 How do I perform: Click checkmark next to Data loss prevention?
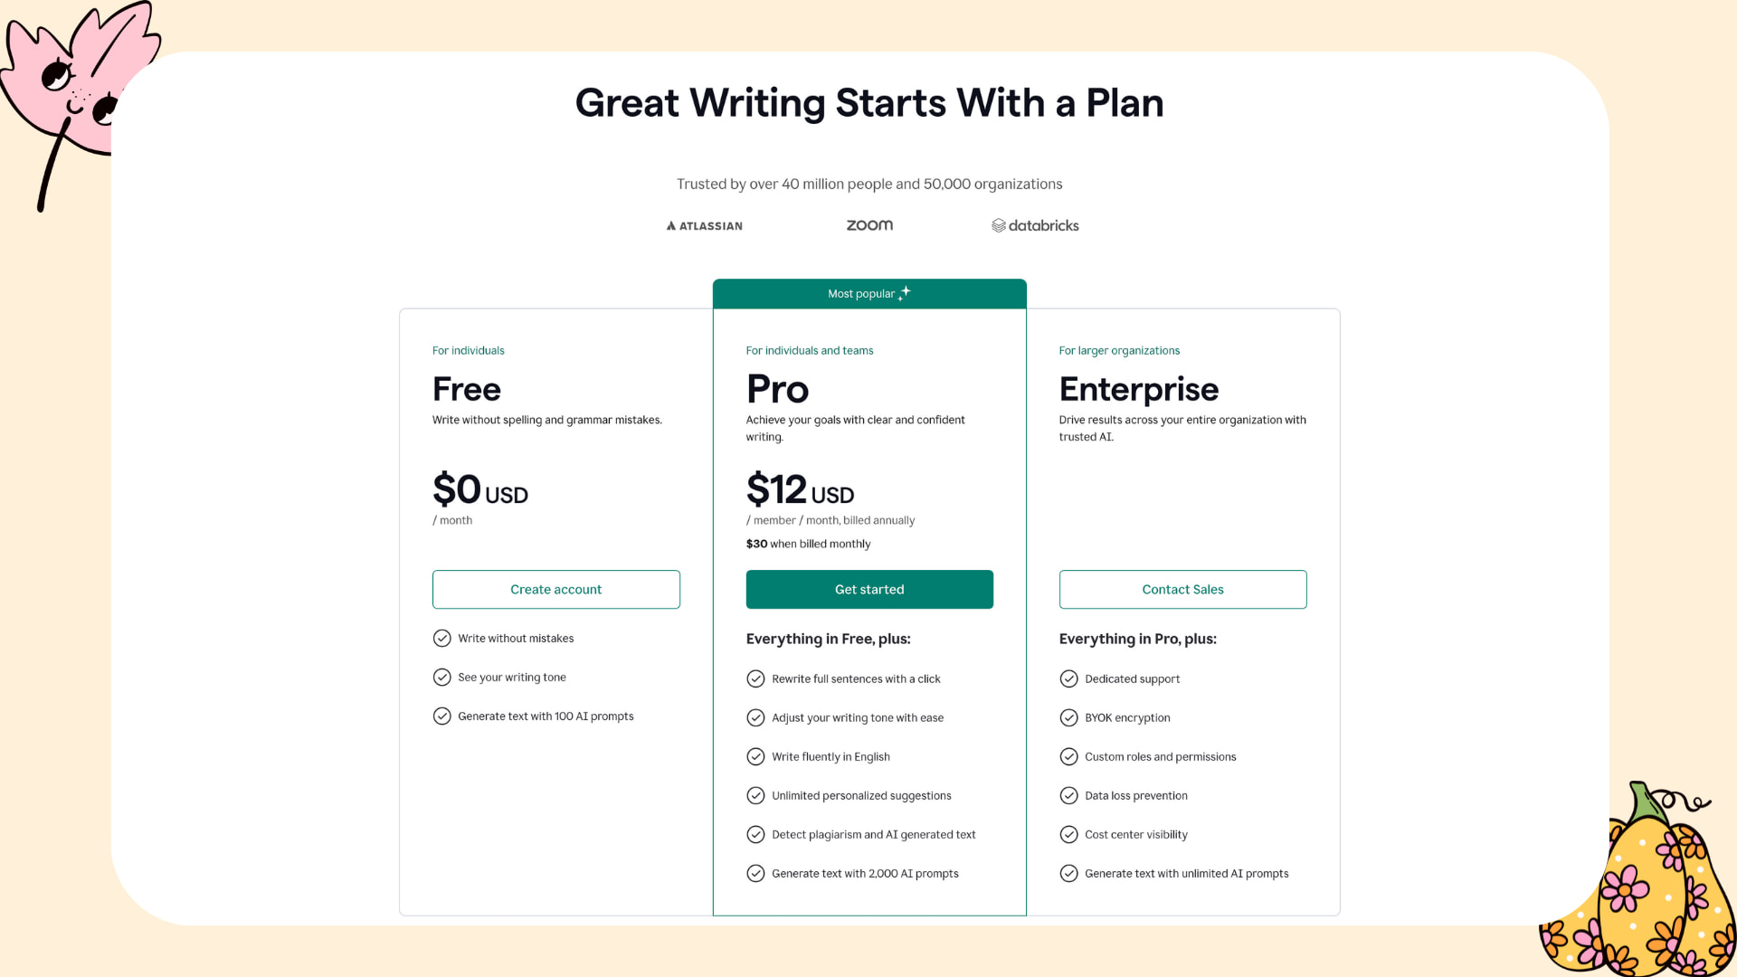click(1069, 795)
